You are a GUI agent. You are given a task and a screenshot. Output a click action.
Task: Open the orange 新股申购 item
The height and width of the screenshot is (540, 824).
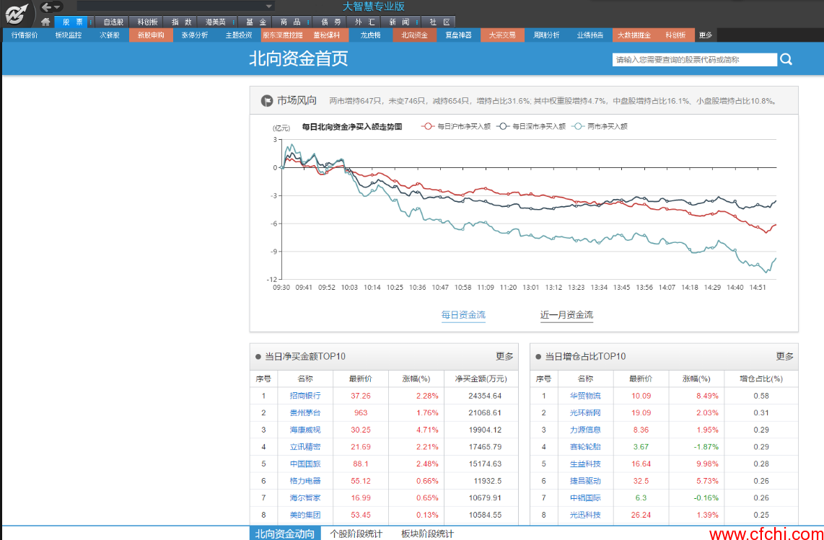pyautogui.click(x=151, y=35)
